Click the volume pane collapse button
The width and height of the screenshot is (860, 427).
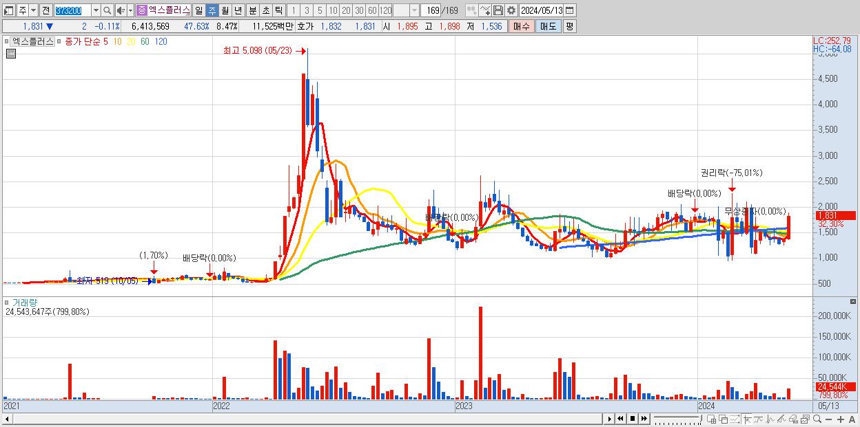pos(853,302)
